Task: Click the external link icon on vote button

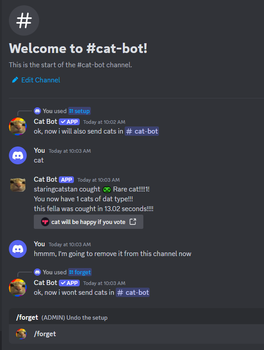Action: pyautogui.click(x=133, y=222)
